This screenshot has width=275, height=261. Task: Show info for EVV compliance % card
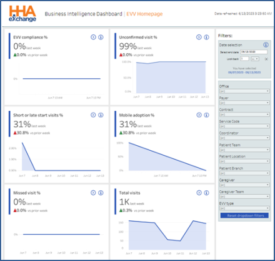(101, 37)
